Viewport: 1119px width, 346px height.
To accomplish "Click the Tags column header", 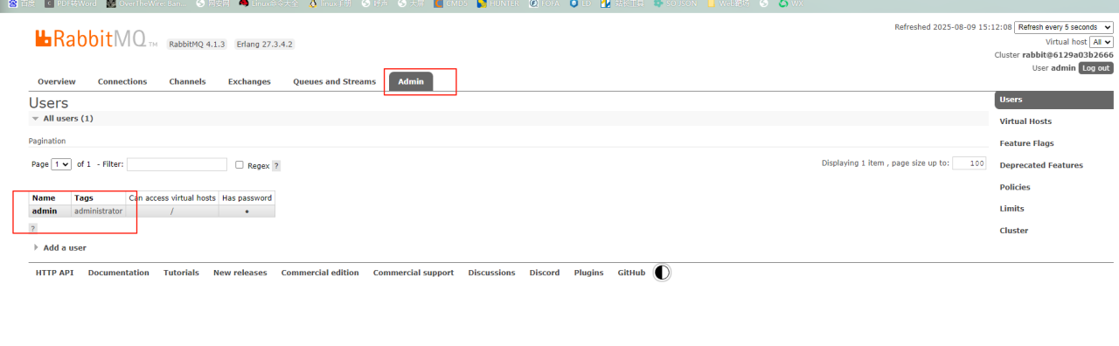I will click(99, 198).
